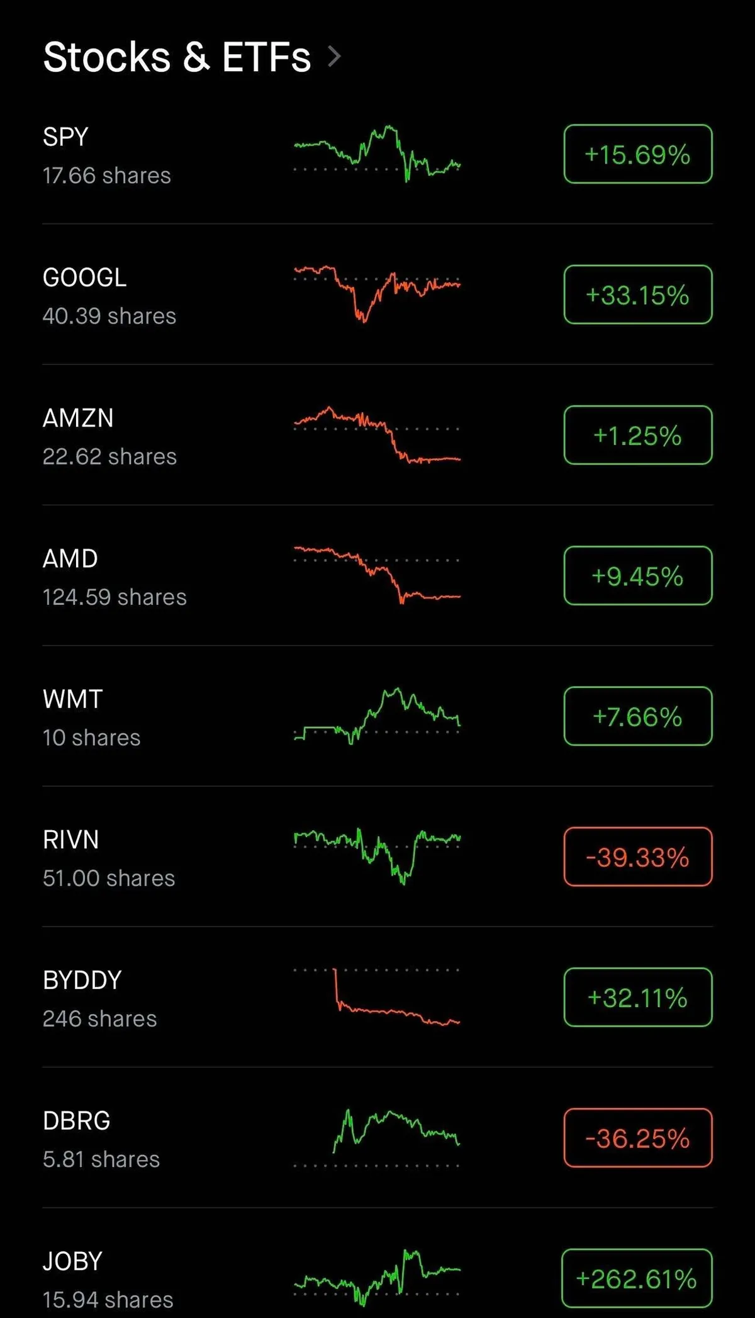Open the JOBY stock ticker label
This screenshot has width=755, height=1318.
pyautogui.click(x=72, y=1261)
